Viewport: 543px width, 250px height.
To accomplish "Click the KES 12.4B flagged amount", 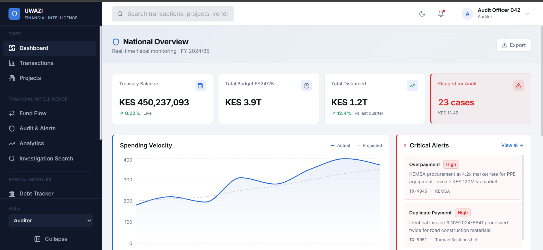I will (448, 113).
